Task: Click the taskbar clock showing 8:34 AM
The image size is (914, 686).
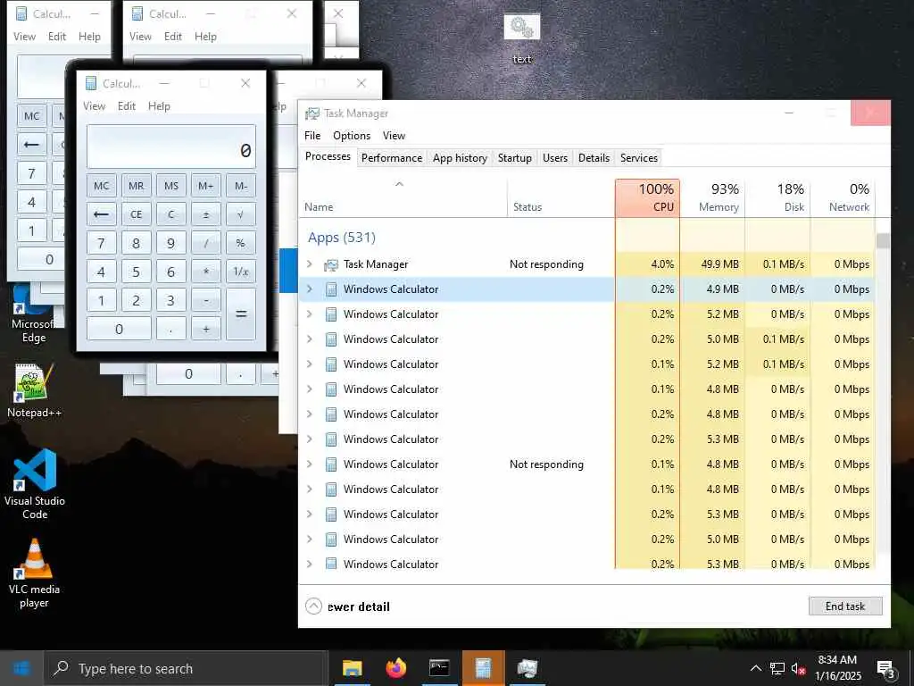Action: tap(837, 668)
